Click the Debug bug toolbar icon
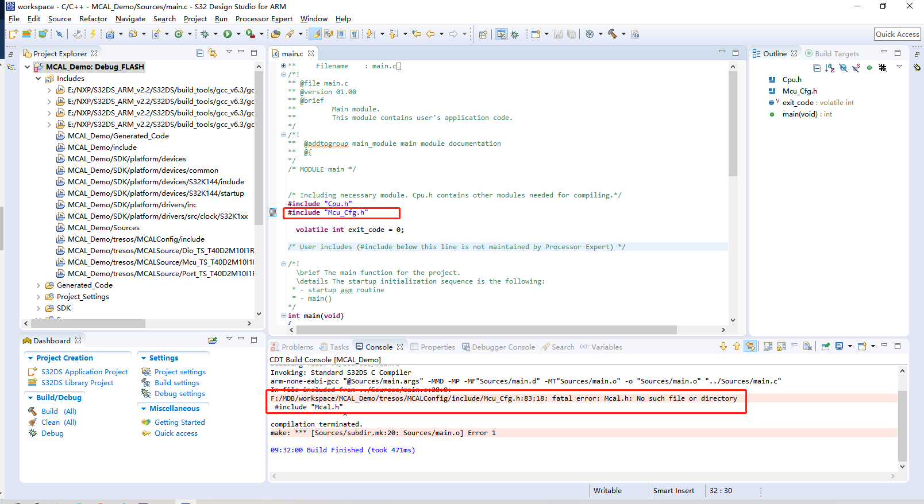This screenshot has height=504, width=924. coord(205,34)
